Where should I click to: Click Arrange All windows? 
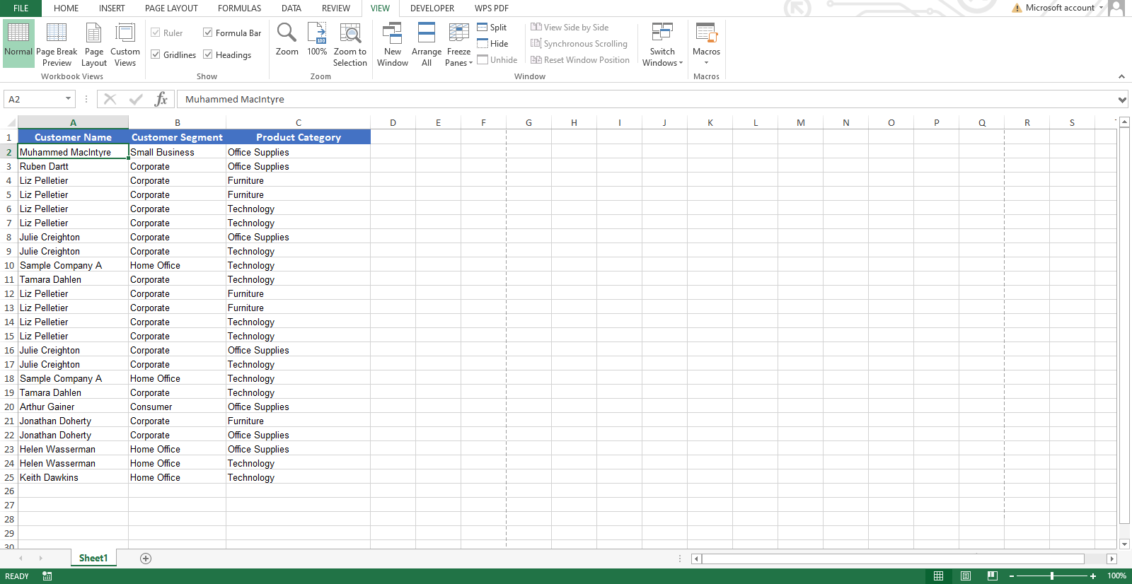pos(427,44)
